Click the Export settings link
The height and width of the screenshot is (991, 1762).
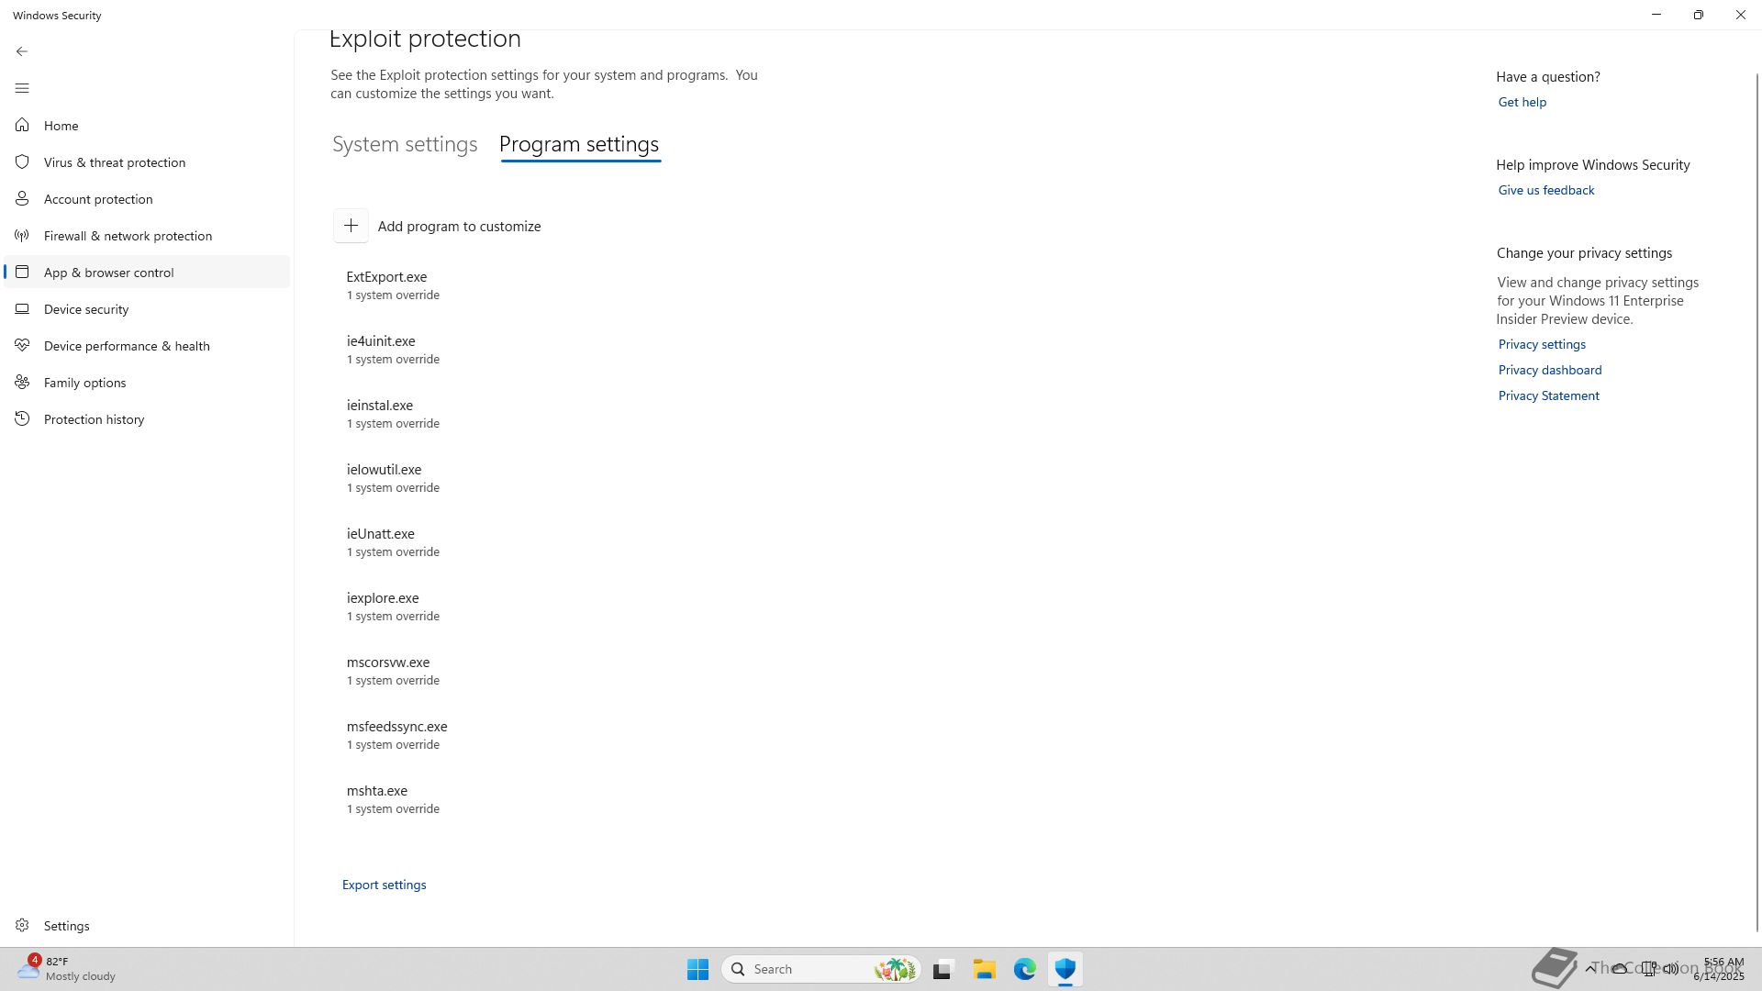point(384,885)
